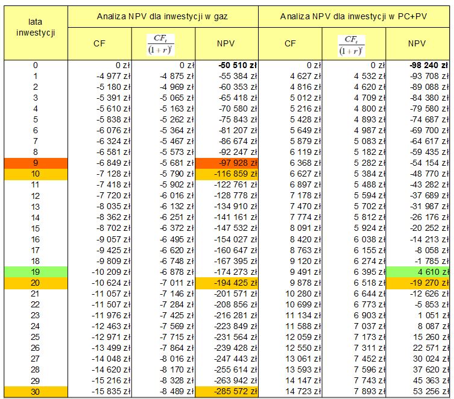Screen dimensions: 454x399
Task: Select gas CF value -4 977 zł
Action: pyautogui.click(x=113, y=77)
